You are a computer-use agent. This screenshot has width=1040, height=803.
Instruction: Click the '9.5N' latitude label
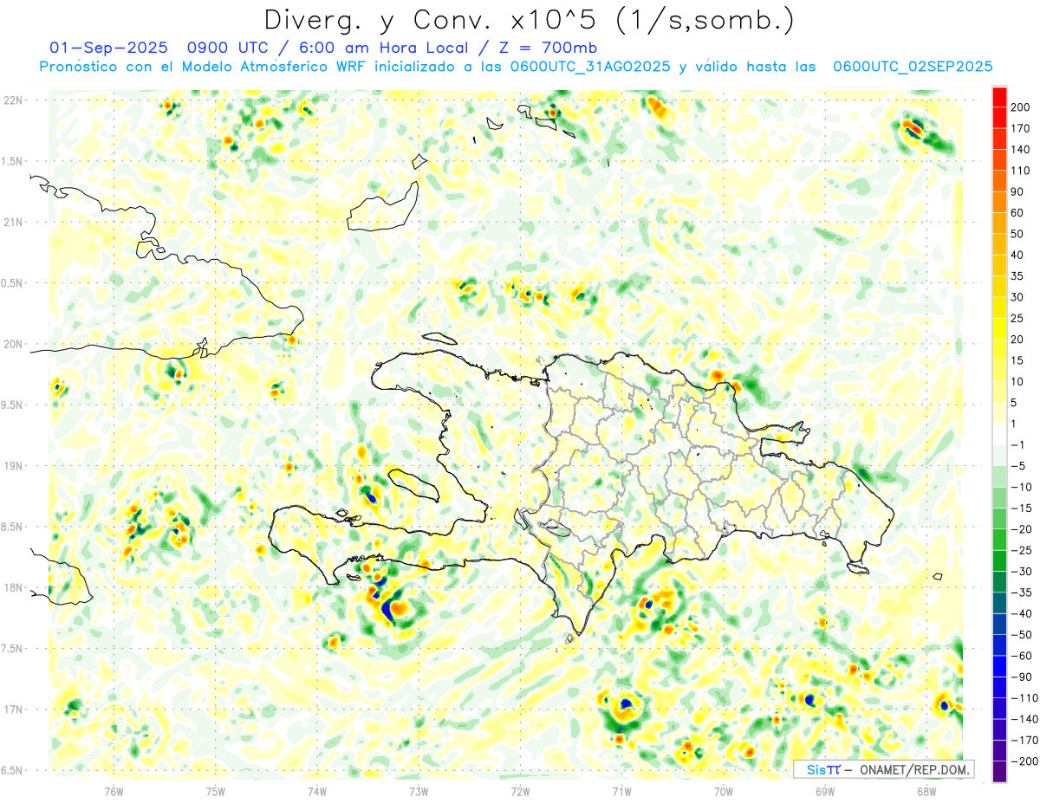pos(12,405)
